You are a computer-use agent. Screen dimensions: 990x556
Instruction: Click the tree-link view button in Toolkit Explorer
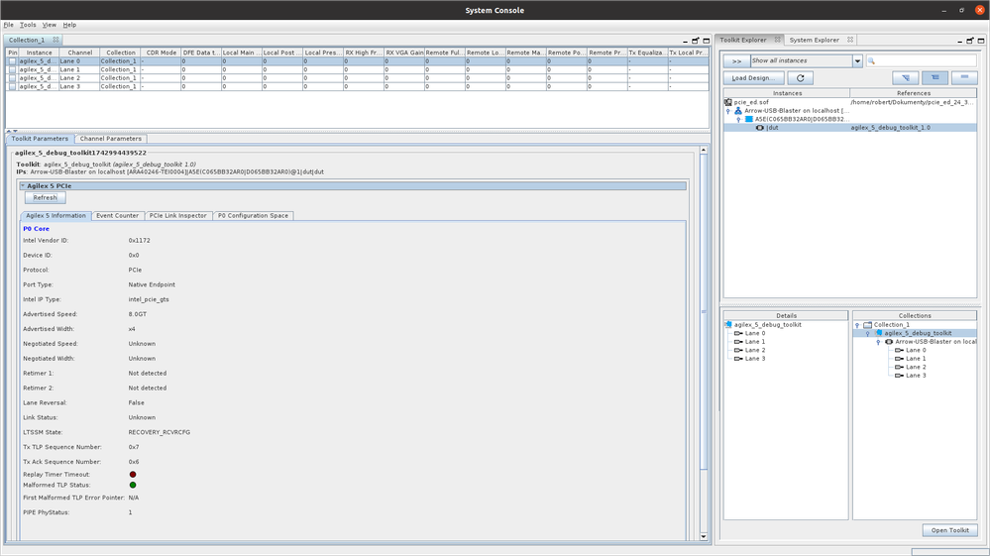(x=906, y=77)
